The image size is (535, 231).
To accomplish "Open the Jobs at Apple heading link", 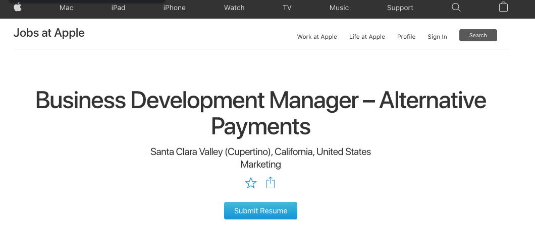I will click(x=49, y=33).
